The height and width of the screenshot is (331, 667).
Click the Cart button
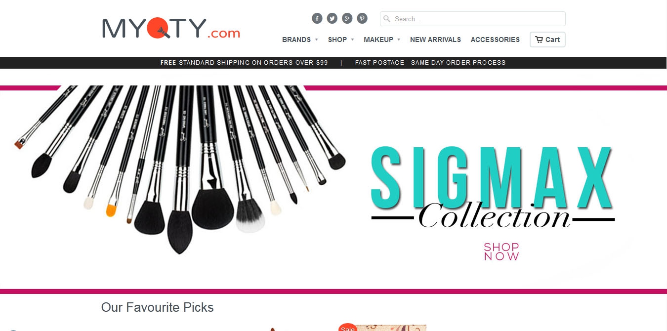[547, 40]
